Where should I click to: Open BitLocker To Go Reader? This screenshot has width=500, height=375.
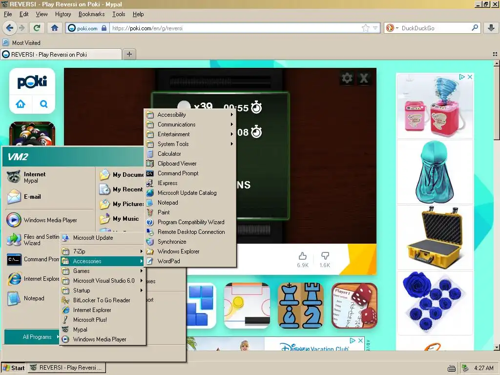click(103, 300)
